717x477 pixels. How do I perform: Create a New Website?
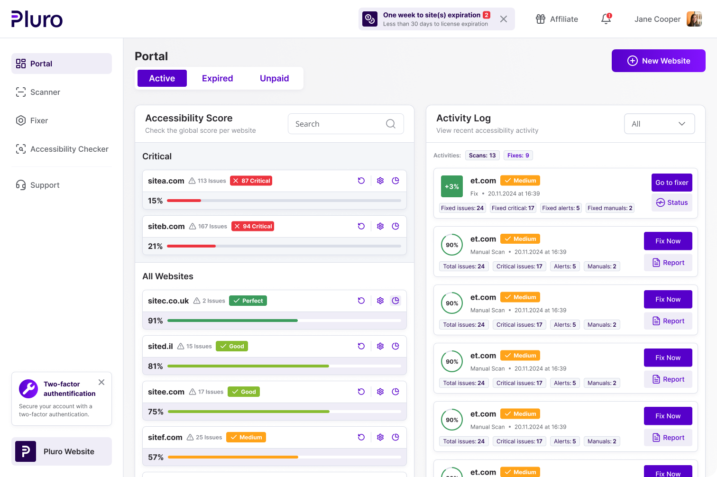[x=658, y=61]
